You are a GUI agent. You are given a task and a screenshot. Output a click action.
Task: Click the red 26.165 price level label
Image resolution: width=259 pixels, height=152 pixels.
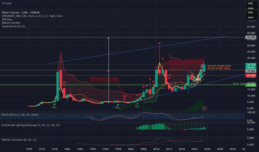(251, 75)
